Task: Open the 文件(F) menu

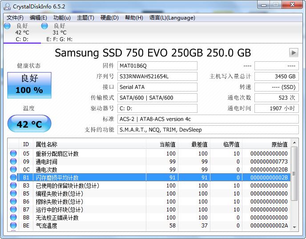Action: [15, 18]
